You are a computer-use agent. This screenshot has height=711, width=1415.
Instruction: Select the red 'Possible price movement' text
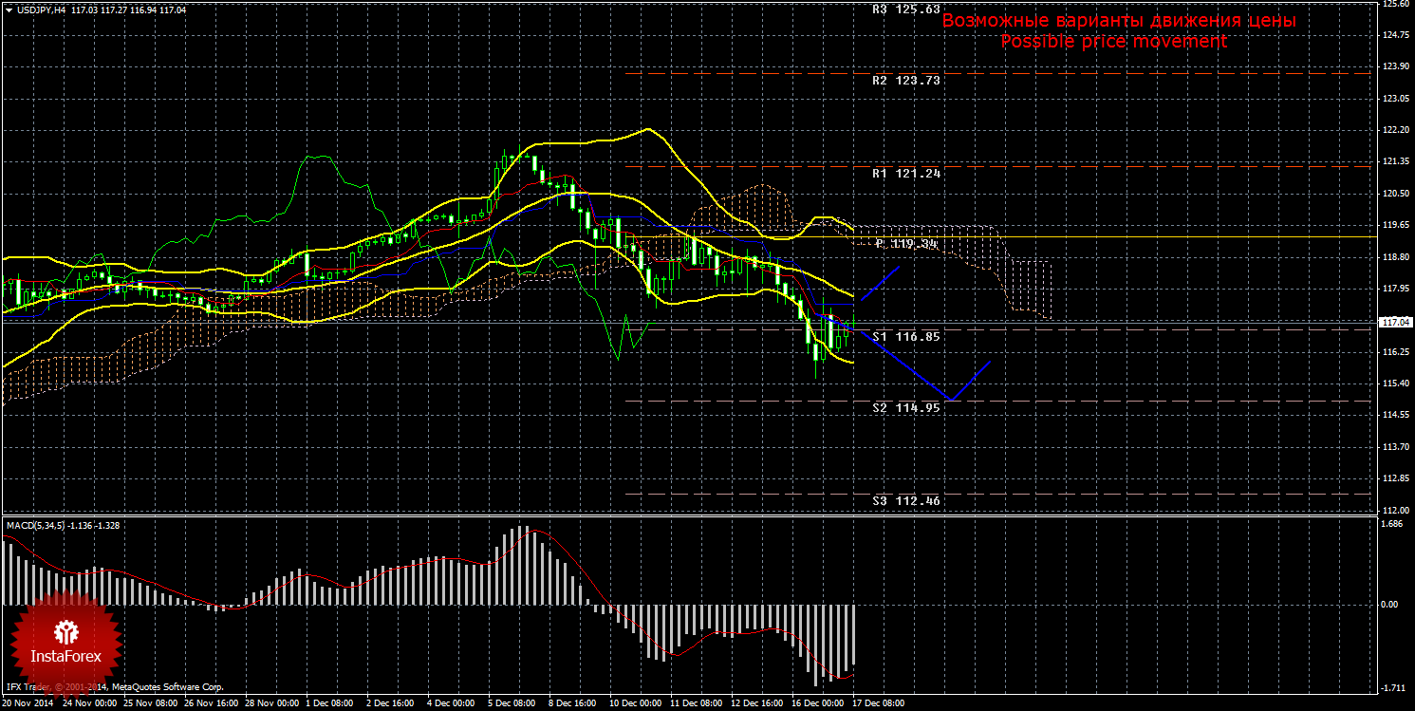[1113, 42]
